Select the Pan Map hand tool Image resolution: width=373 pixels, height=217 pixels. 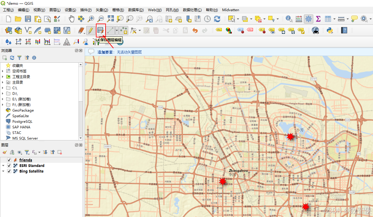(71, 19)
